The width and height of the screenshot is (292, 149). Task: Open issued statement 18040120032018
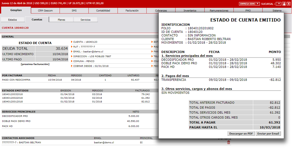12,94
